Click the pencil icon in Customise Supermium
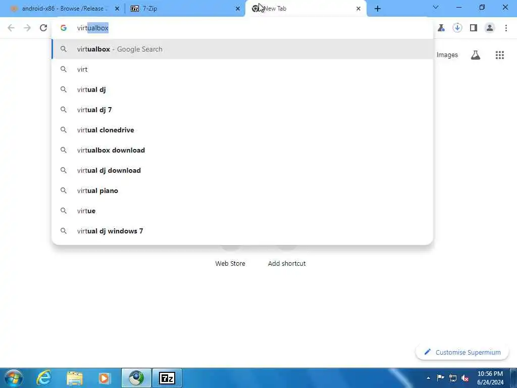The image size is (517, 388). click(427, 352)
